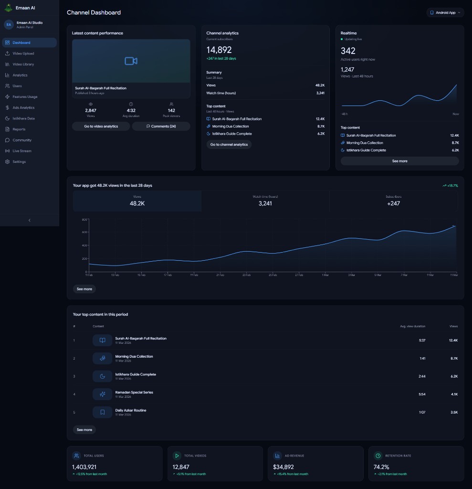The height and width of the screenshot is (489, 472).
Task: Open Istikhara Data from the sidebar
Action: pos(29,118)
